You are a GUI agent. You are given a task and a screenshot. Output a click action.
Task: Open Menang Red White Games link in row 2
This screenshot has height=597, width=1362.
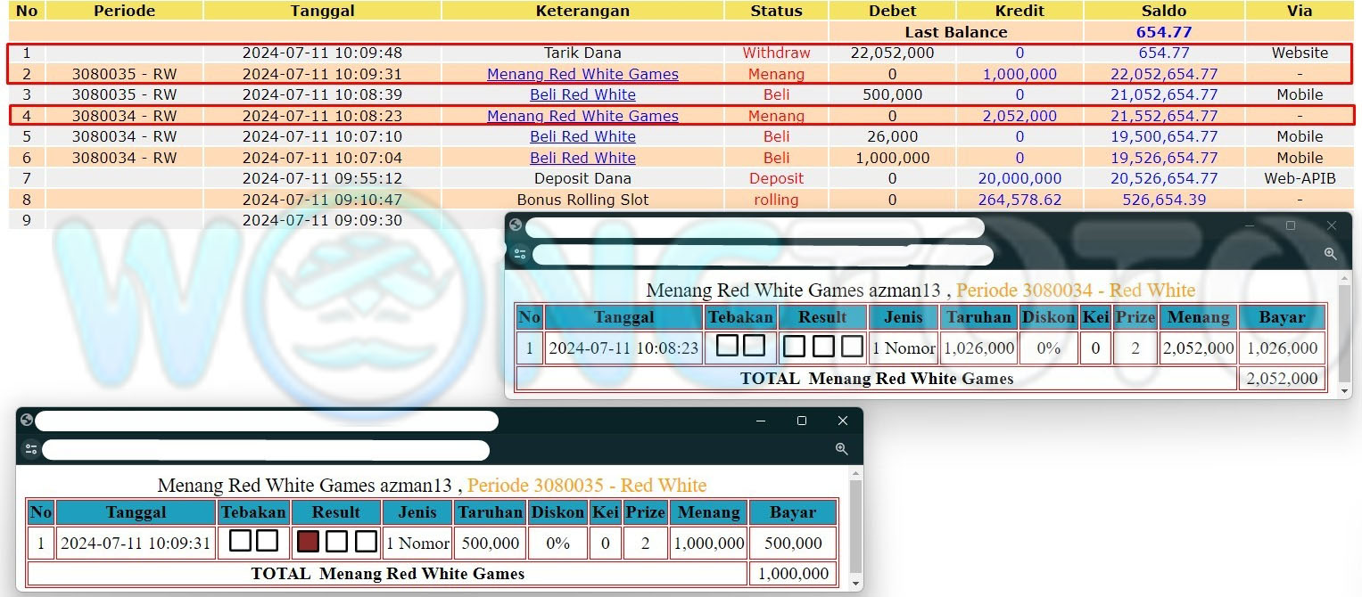coord(582,74)
